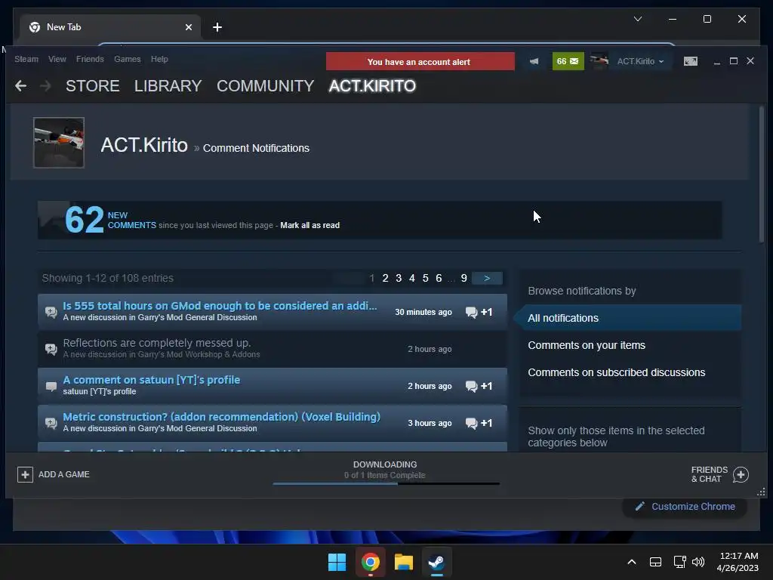This screenshot has width=773, height=580.
Task: Go to page 6 of notifications
Action: [439, 278]
